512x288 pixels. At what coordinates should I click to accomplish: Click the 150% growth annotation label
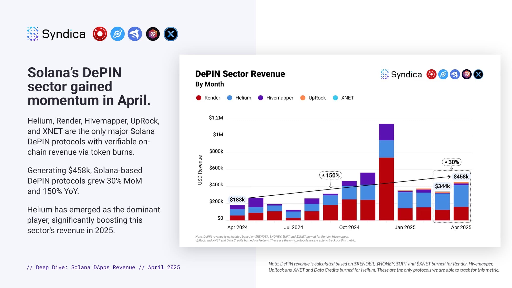331,175
